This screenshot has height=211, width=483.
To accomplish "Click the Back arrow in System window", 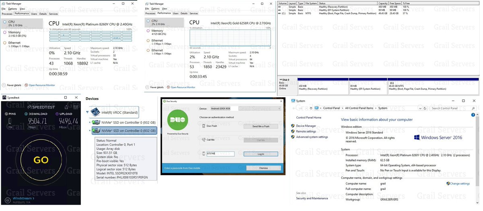I will [294, 108].
